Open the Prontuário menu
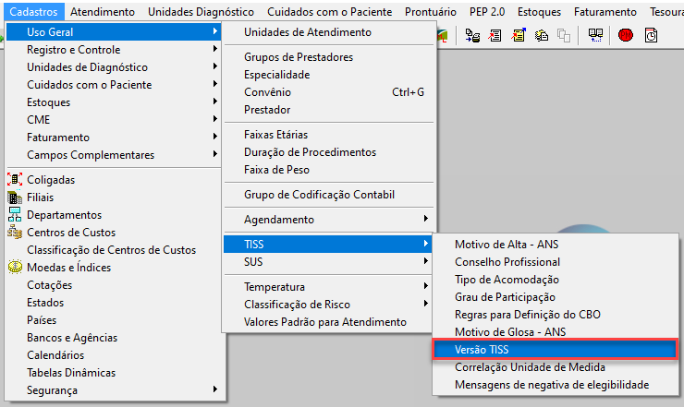Image resolution: width=684 pixels, height=407 pixels. (x=430, y=12)
